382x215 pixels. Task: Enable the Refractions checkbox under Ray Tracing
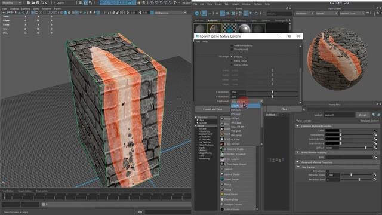(328, 171)
